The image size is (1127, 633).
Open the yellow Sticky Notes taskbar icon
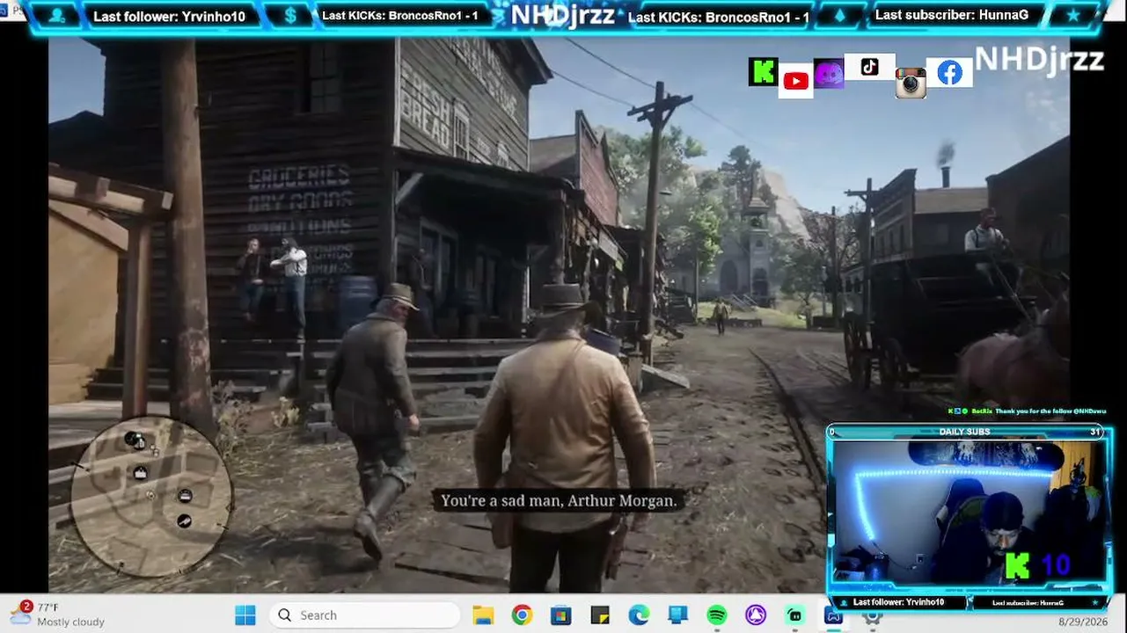click(600, 615)
